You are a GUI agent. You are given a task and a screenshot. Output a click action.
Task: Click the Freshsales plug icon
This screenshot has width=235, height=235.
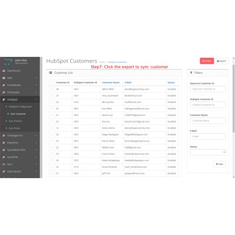coord(4,92)
